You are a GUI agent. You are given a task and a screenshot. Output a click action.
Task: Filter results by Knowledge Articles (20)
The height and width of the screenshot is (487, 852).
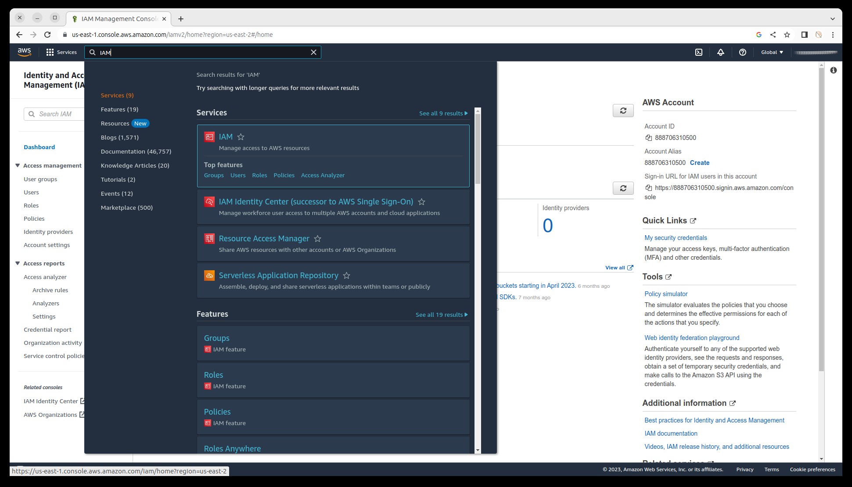pyautogui.click(x=135, y=165)
